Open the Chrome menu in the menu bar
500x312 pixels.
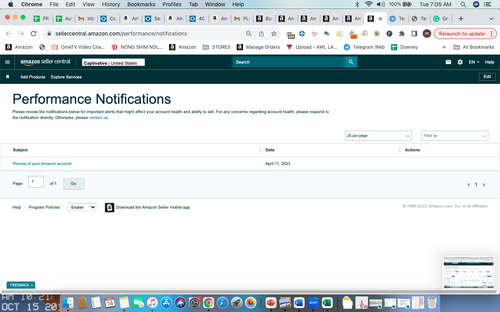(x=32, y=4)
